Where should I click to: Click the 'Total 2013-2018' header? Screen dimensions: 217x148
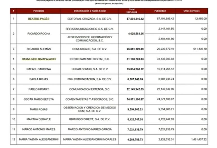[132, 11]
